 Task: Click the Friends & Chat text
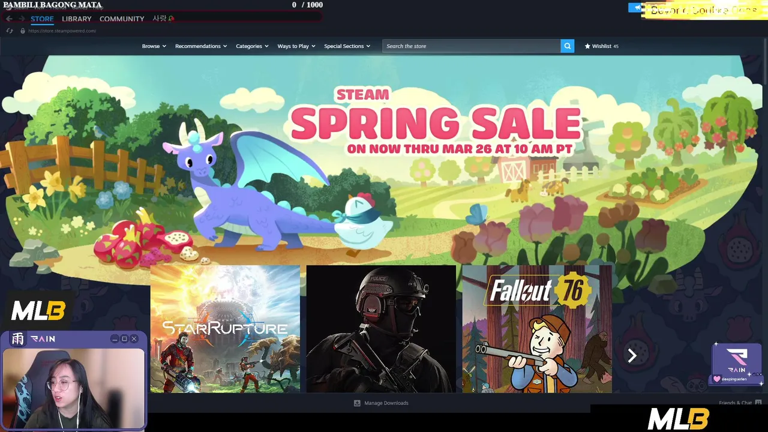pyautogui.click(x=736, y=403)
